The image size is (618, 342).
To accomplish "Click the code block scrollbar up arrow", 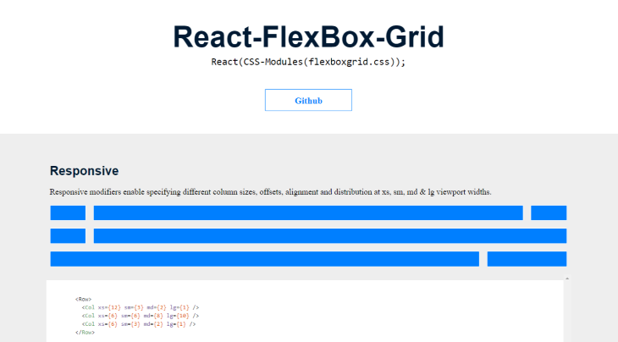I will click(567, 279).
